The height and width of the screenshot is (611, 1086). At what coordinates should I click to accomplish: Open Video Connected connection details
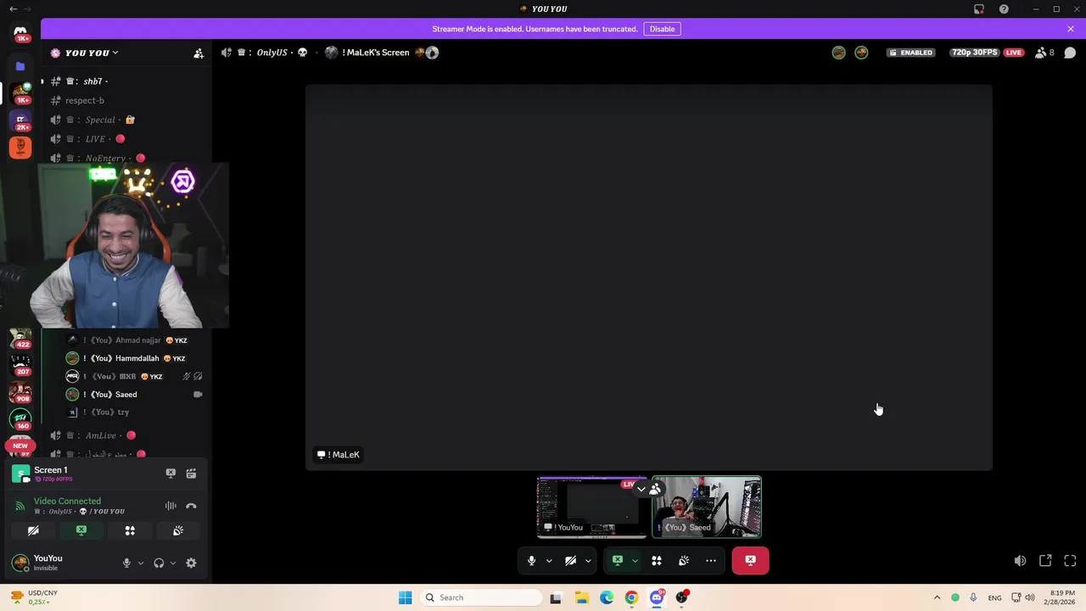point(67,502)
